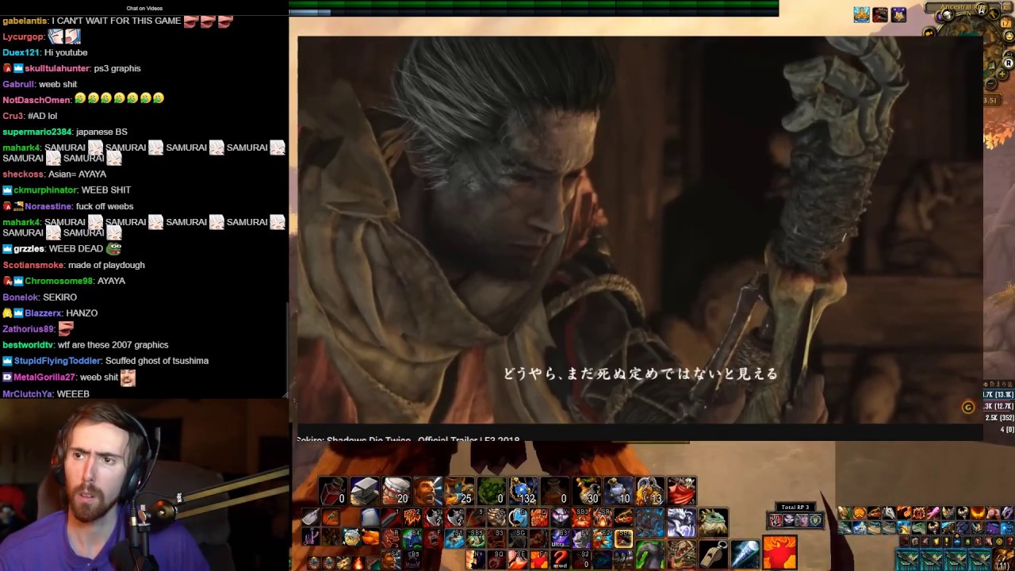Click the streamer webcam feed

tap(143, 485)
